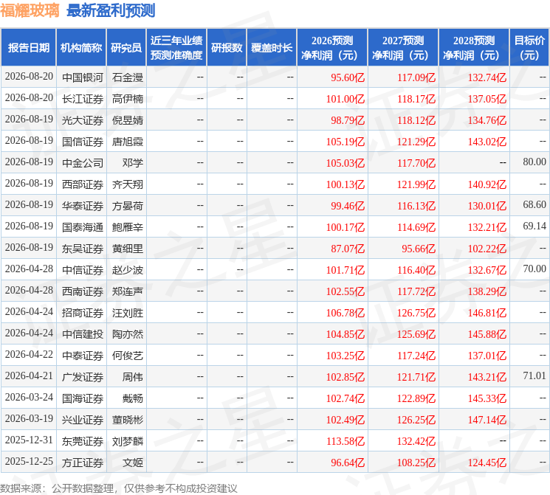Screen dimensions: 550x495
Task: Select researcher 郑连声
Action: click(x=128, y=291)
